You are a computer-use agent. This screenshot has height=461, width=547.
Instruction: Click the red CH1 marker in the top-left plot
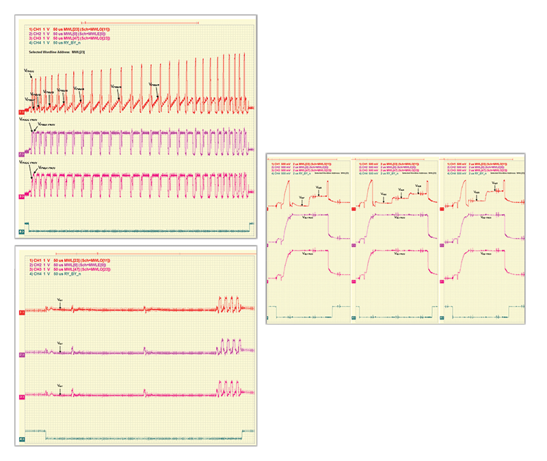pyautogui.click(x=22, y=110)
